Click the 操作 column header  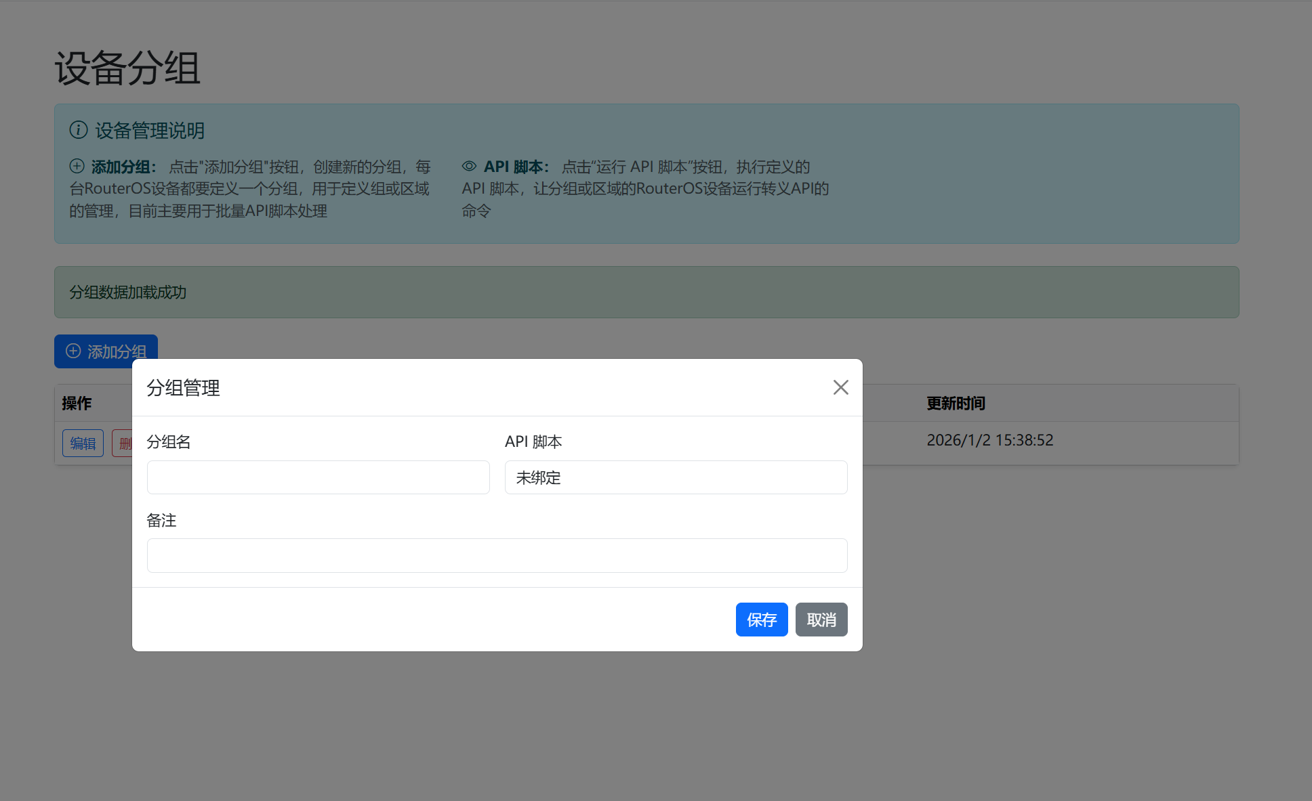77,404
